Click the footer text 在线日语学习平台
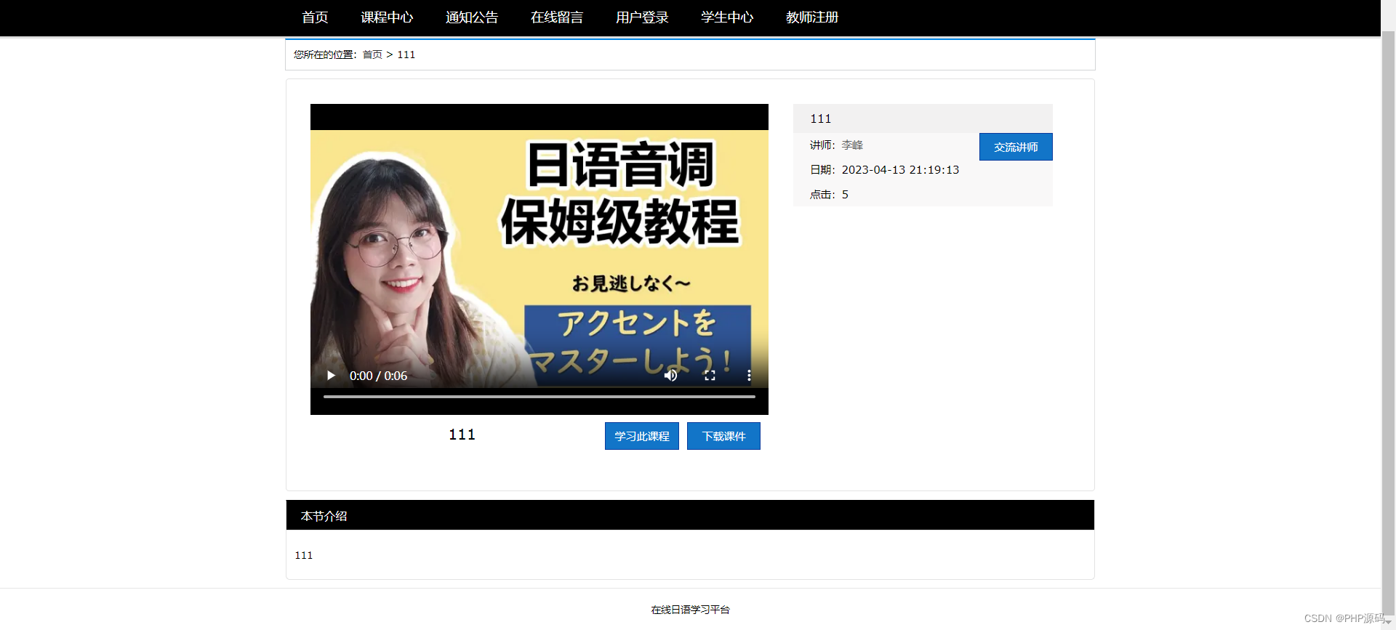The width and height of the screenshot is (1396, 630). (690, 610)
